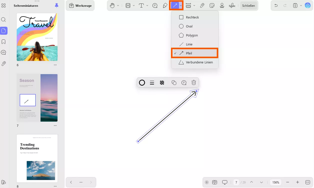
Task: Open options menu for page 6
Action: (55, 65)
